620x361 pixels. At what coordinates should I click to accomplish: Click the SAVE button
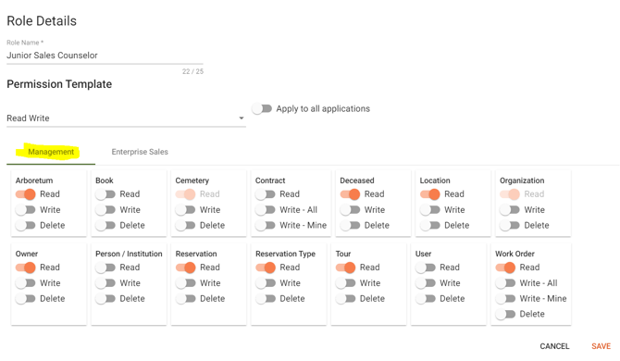601,346
